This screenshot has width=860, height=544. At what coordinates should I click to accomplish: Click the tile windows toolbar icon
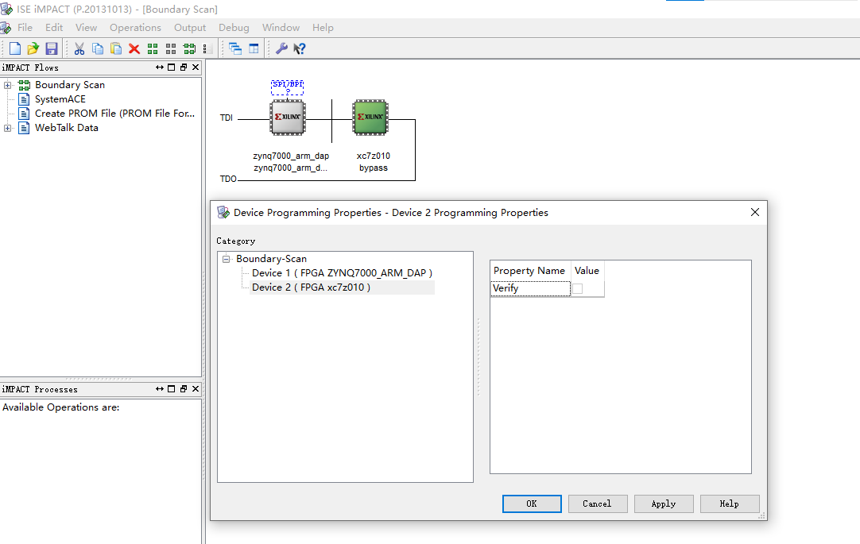[254, 48]
